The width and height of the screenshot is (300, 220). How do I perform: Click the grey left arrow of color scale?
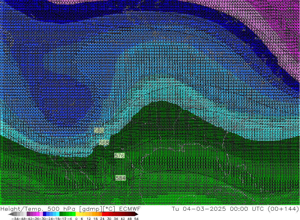(11, 214)
